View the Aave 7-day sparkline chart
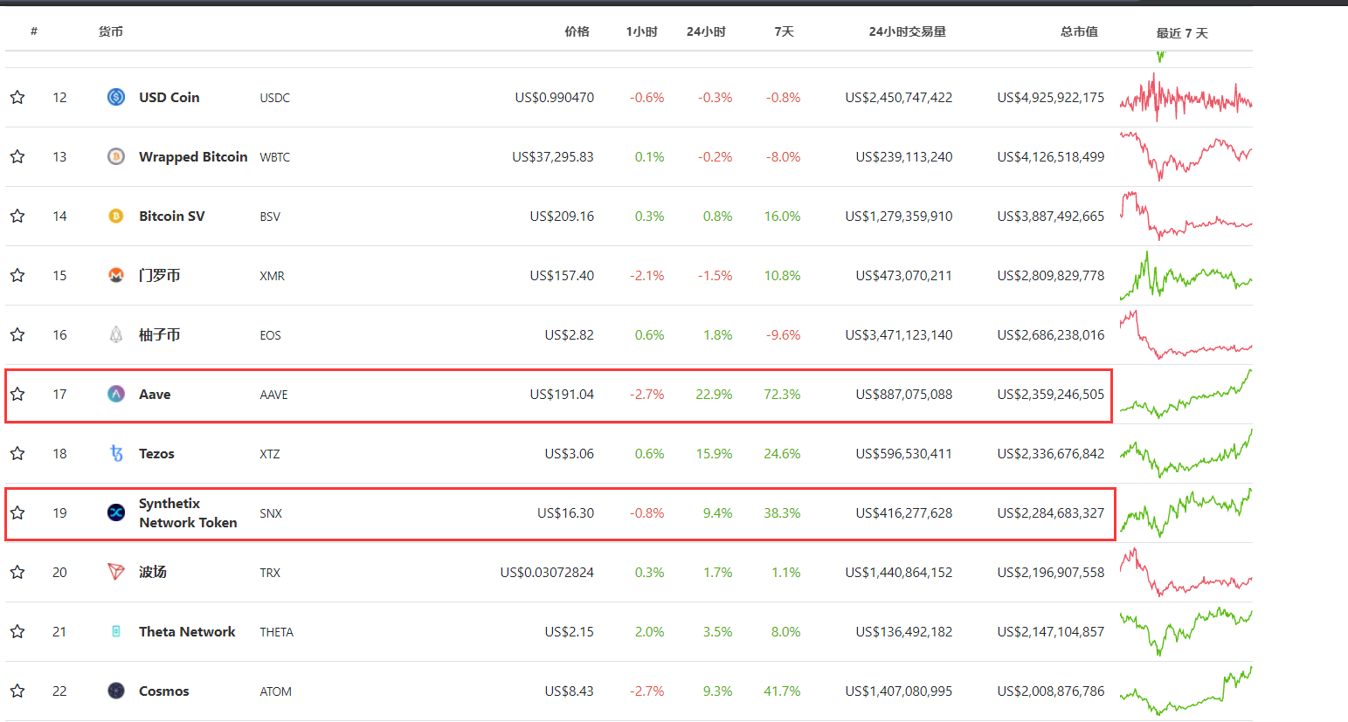Viewport: 1348px width, 722px height. pos(1186,394)
